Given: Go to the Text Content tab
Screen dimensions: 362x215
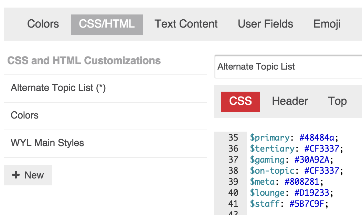Looking at the screenshot, I should point(186,24).
